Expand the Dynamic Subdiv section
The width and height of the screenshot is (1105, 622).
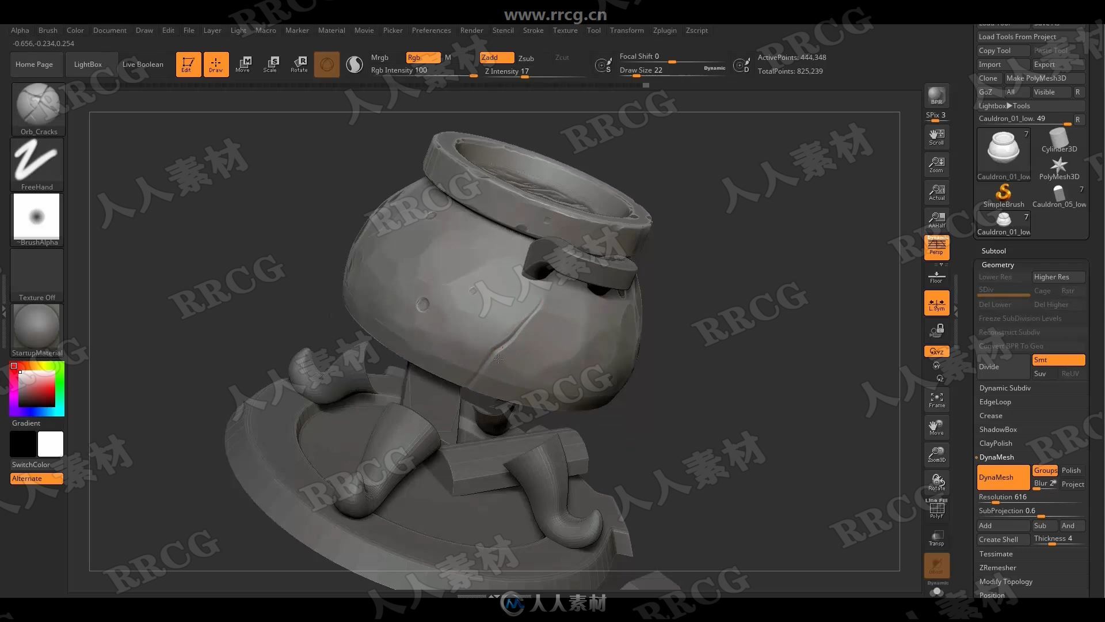1005,388
